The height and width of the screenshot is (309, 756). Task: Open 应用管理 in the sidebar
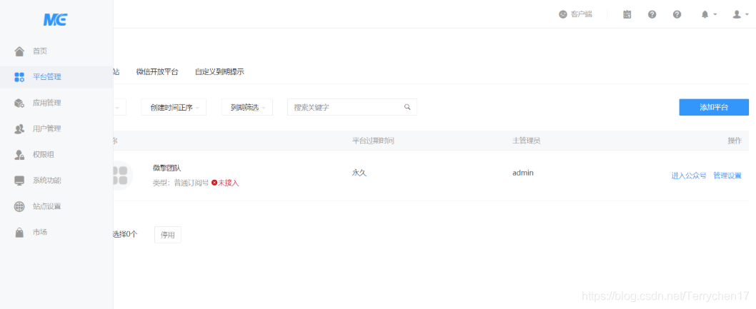click(x=56, y=103)
